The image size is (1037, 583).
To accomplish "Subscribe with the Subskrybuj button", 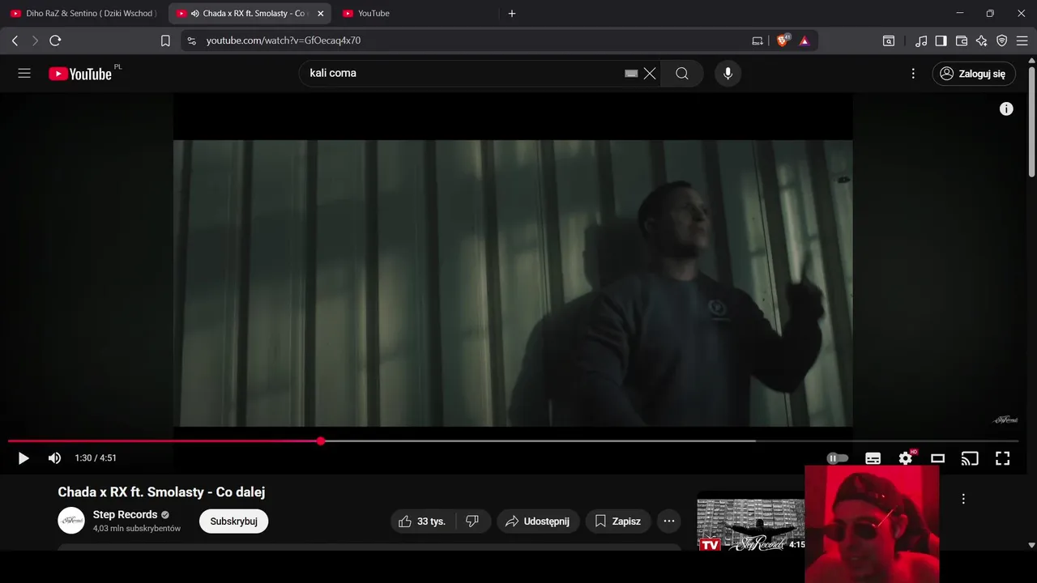I will point(233,521).
